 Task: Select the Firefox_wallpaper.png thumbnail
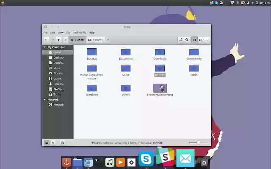coord(160,88)
